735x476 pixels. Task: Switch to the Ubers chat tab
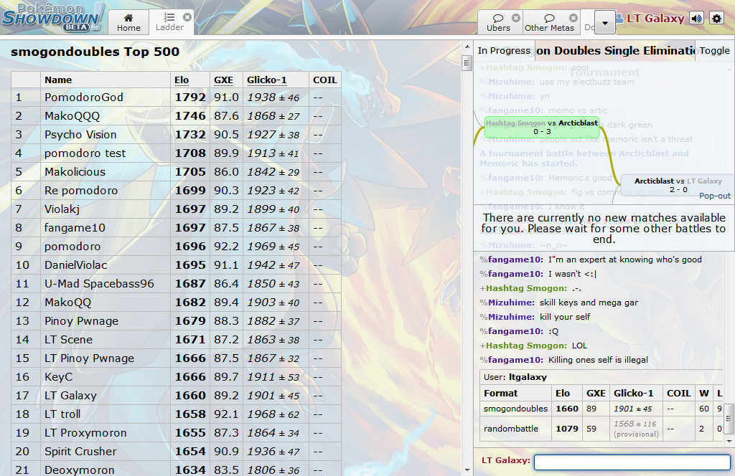coord(498,23)
